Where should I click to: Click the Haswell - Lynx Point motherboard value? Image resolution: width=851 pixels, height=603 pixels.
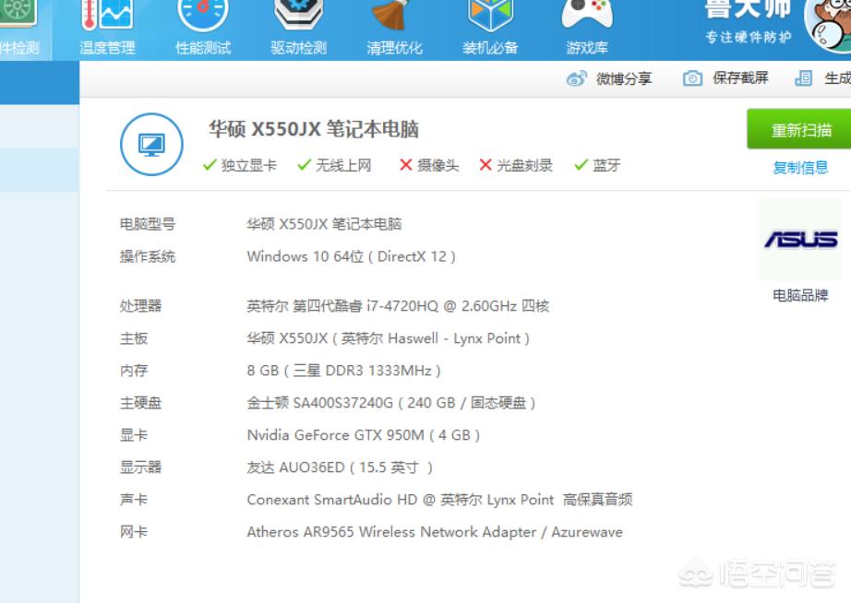[388, 338]
